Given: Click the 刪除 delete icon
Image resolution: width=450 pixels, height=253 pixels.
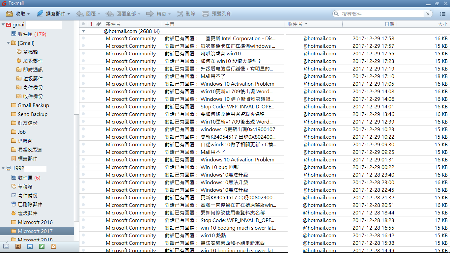Looking at the screenshot, I should pos(180,14).
